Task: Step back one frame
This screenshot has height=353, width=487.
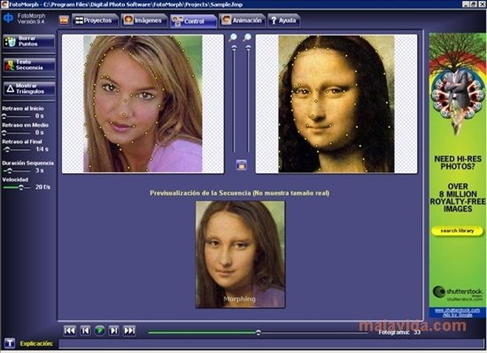Action: click(85, 331)
